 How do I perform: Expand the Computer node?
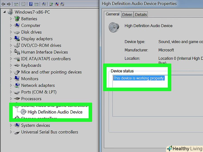coord(11,25)
